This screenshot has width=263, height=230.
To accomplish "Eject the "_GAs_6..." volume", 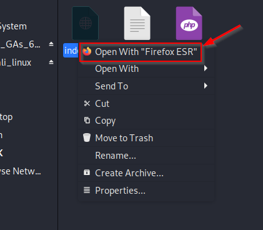I will [x=51, y=44].
